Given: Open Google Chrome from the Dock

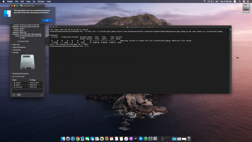Looking at the screenshot, I should (x=78, y=139).
